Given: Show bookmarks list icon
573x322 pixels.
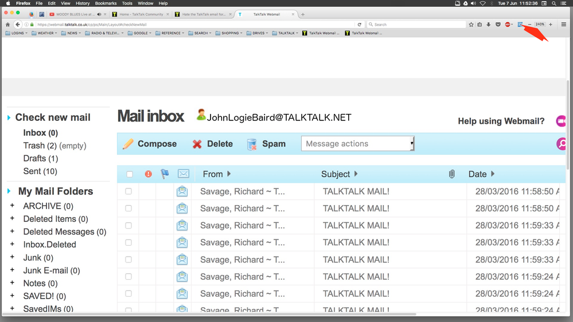Looking at the screenshot, I should tap(480, 25).
